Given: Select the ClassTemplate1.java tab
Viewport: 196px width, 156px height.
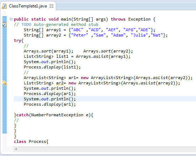Looking at the screenshot, I should pyautogui.click(x=28, y=6).
